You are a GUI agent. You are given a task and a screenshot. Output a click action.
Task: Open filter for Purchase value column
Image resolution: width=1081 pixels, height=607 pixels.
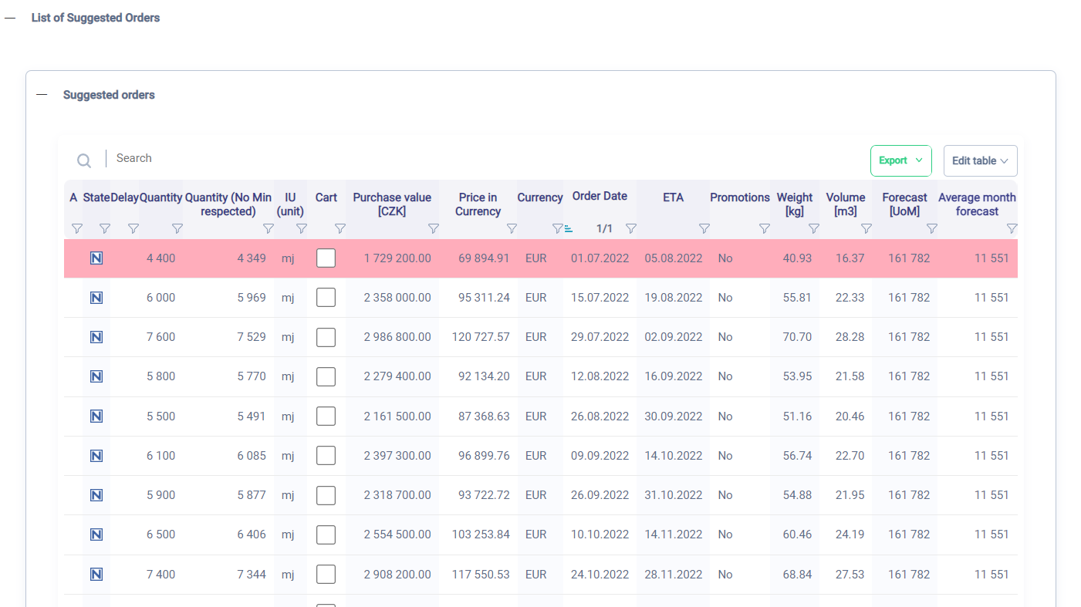tap(434, 228)
